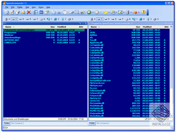The height and width of the screenshot is (132, 176).
Task: Toggle drive C button in right pane
Action: click(x=100, y=19)
